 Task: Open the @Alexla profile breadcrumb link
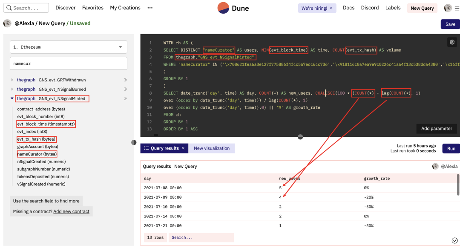[x=24, y=23]
